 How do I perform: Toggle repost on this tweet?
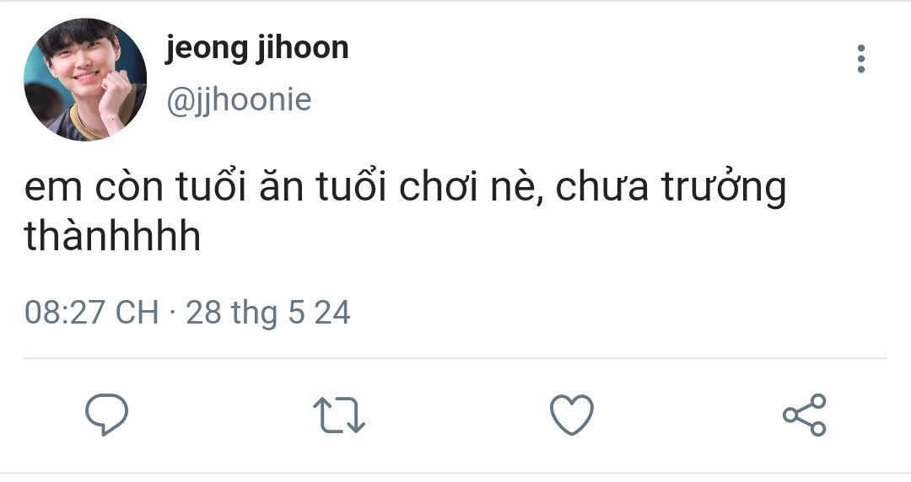338,415
